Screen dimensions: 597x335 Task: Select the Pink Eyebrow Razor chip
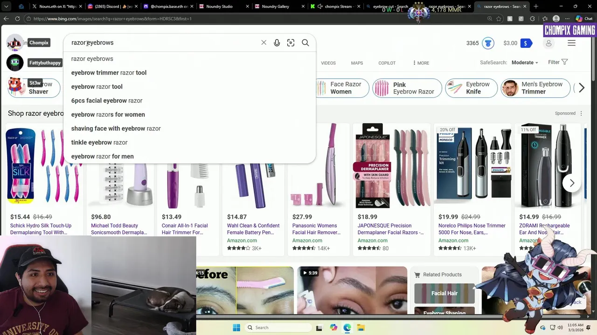(407, 88)
